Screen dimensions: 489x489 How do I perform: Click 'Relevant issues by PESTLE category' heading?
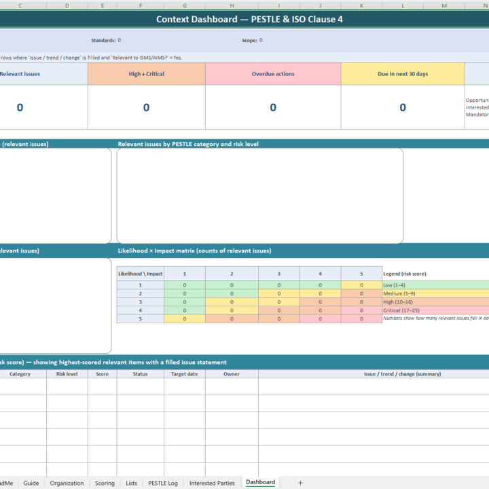pos(188,144)
